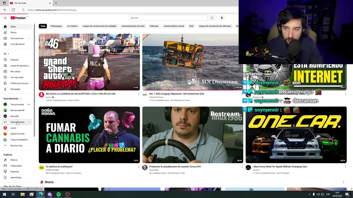Click the YouTube Premium logo
The image size is (353, 198).
[18, 18]
